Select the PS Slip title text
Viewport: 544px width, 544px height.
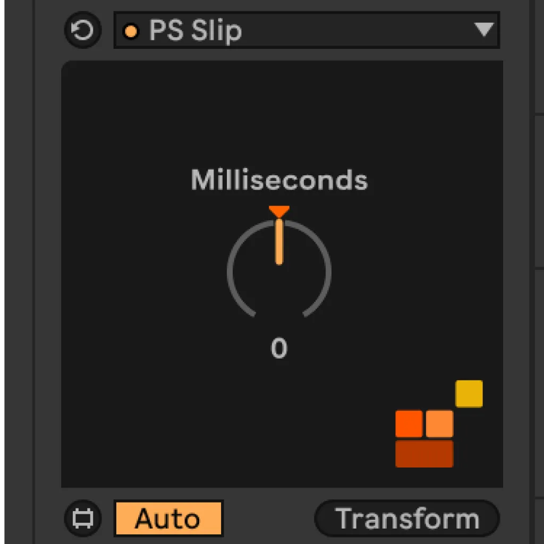click(x=197, y=30)
